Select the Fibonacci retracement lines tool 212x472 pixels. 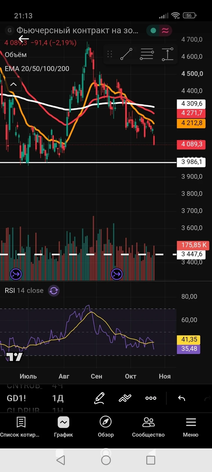tap(147, 54)
